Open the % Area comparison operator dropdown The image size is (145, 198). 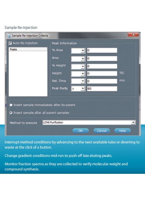pyautogui.click(x=78, y=51)
